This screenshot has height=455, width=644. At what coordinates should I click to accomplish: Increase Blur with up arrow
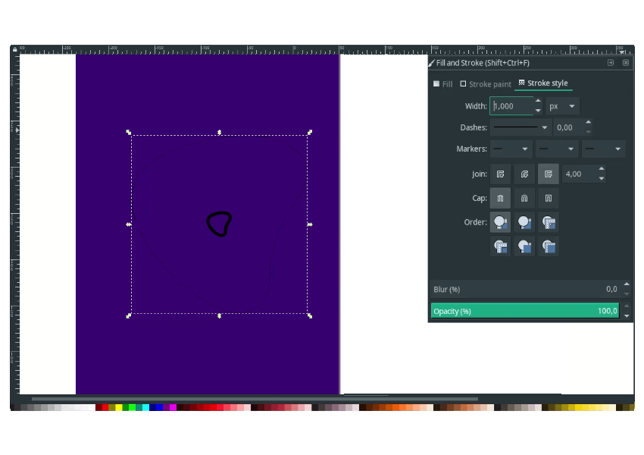point(627,284)
